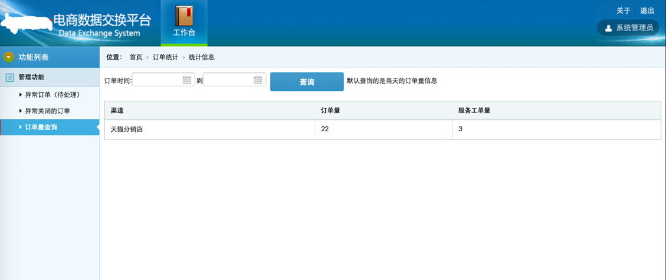This screenshot has width=666, height=280.
Task: Click the 渠道 column header
Action: click(118, 110)
